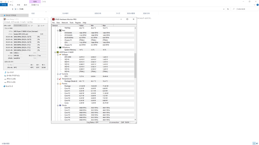
Task: Click the Min column header
Action: click(96, 25)
